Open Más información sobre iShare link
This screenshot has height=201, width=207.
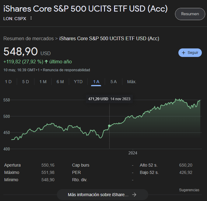[x=103, y=195]
